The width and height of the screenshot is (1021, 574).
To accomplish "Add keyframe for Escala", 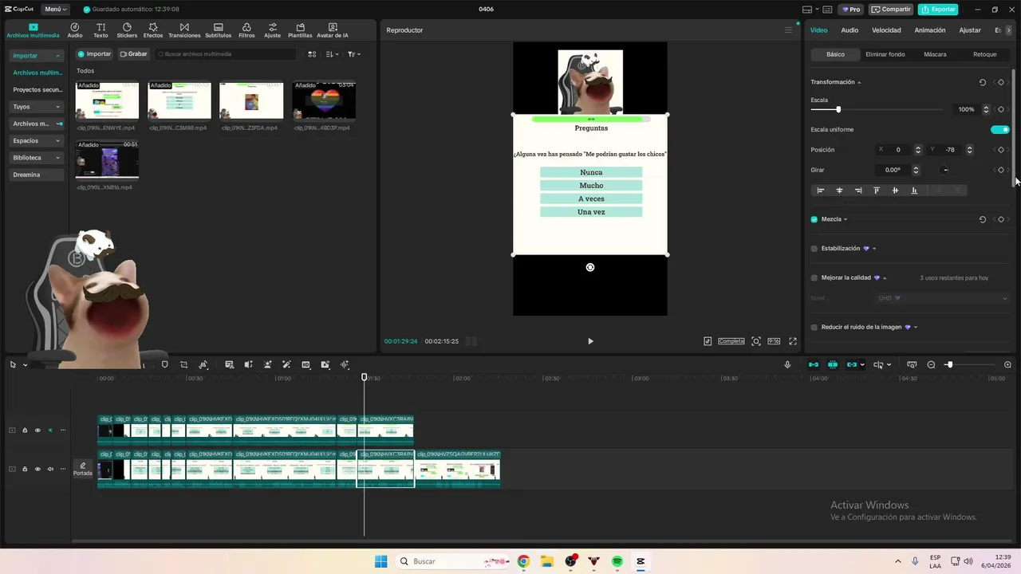I will tap(1001, 109).
